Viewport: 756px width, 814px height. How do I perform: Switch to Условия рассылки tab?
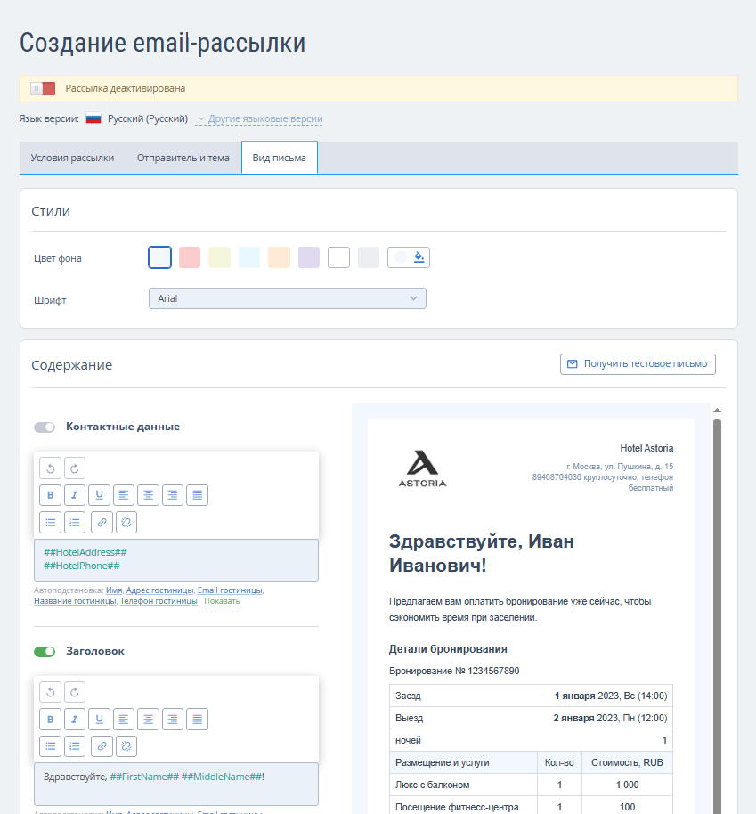coord(72,158)
